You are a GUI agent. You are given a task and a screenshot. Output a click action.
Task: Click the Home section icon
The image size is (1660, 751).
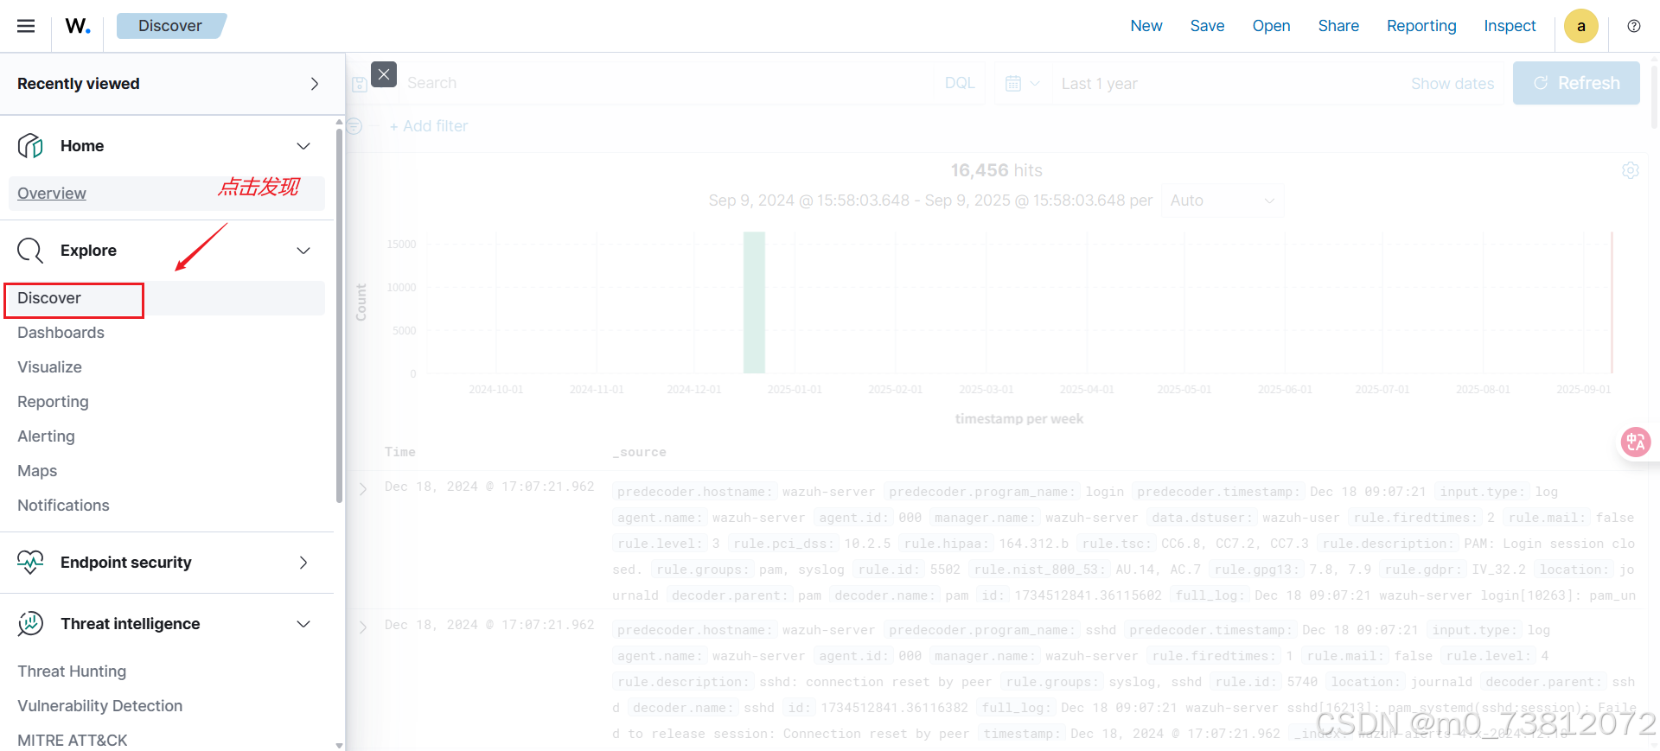pyautogui.click(x=30, y=146)
